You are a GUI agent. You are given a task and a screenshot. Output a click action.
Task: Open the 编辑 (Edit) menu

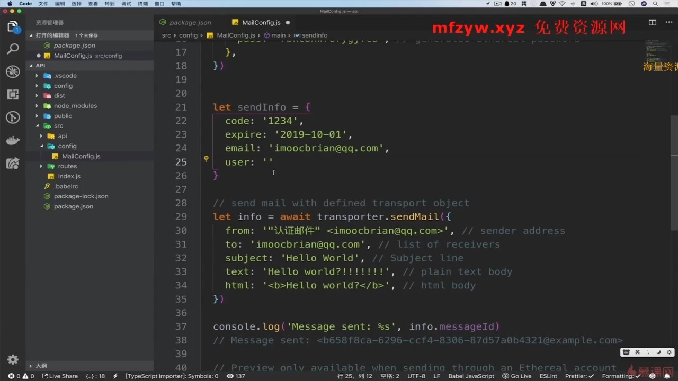coord(60,4)
